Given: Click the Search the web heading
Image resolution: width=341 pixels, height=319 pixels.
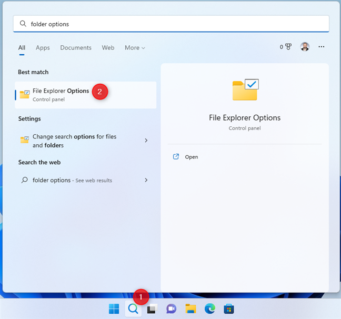Looking at the screenshot, I should click(x=39, y=162).
